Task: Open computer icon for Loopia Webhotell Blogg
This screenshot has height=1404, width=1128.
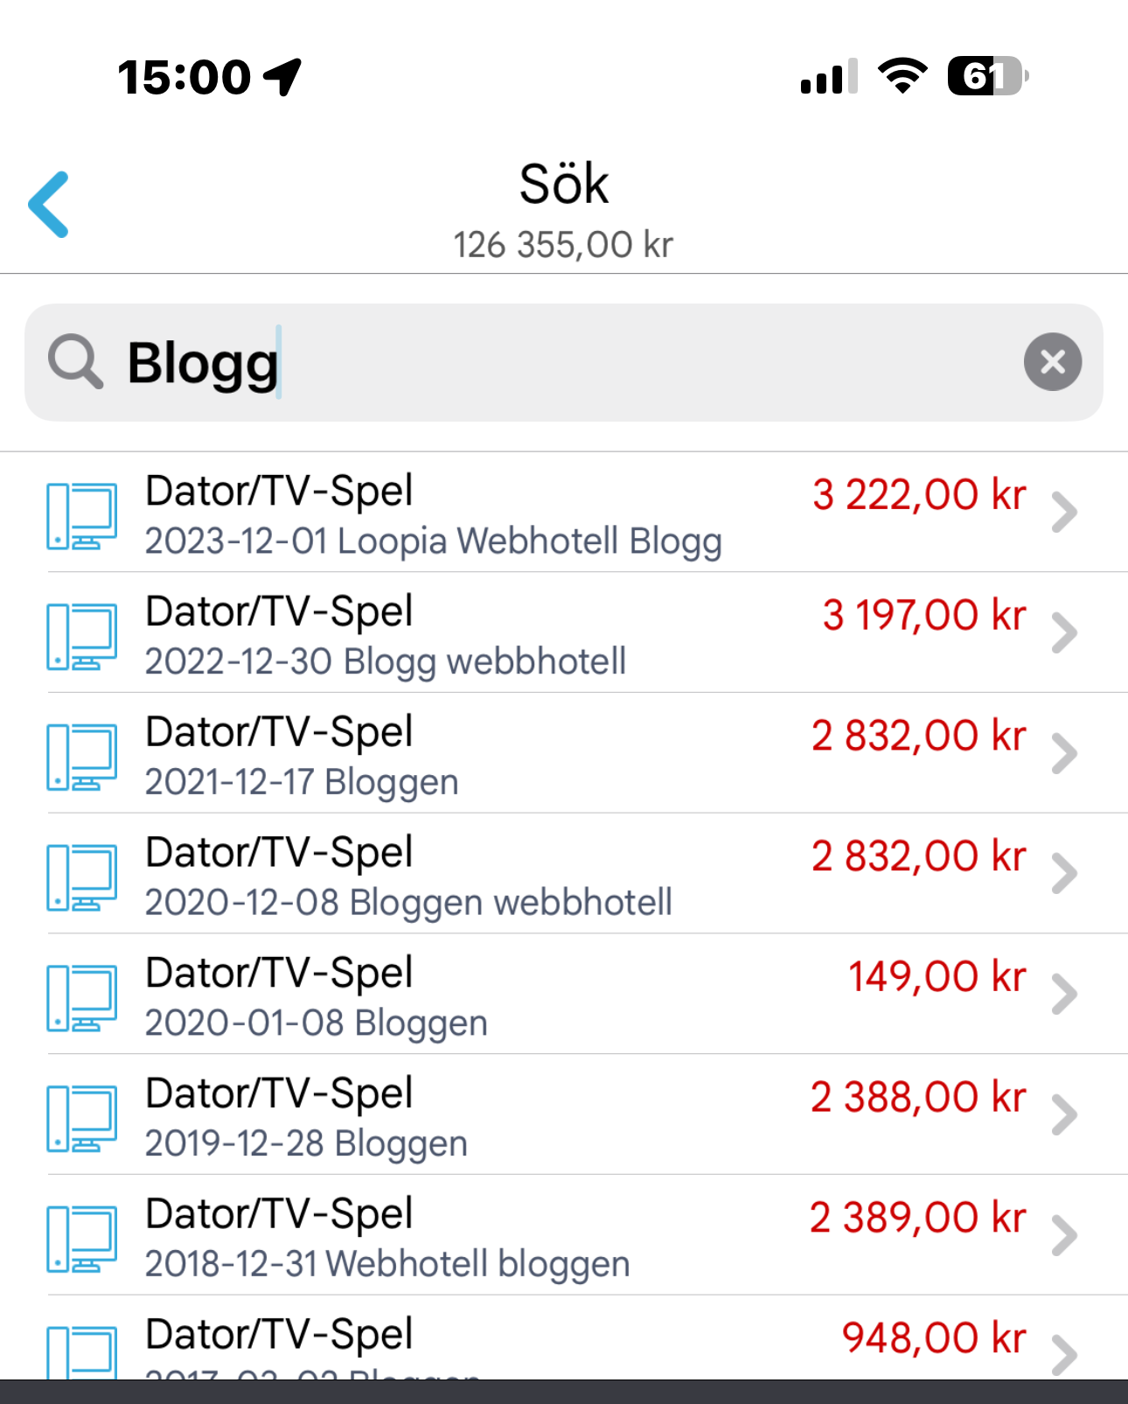Action: (81, 515)
